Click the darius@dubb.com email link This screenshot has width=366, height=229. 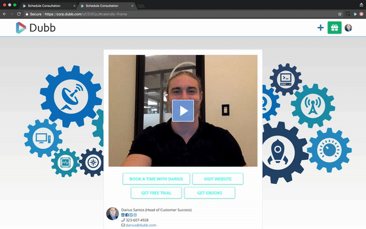coord(141,225)
